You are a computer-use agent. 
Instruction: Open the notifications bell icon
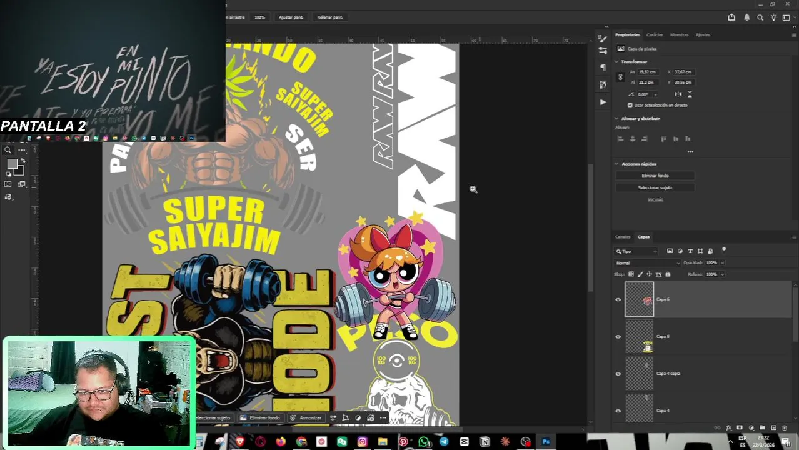746,17
